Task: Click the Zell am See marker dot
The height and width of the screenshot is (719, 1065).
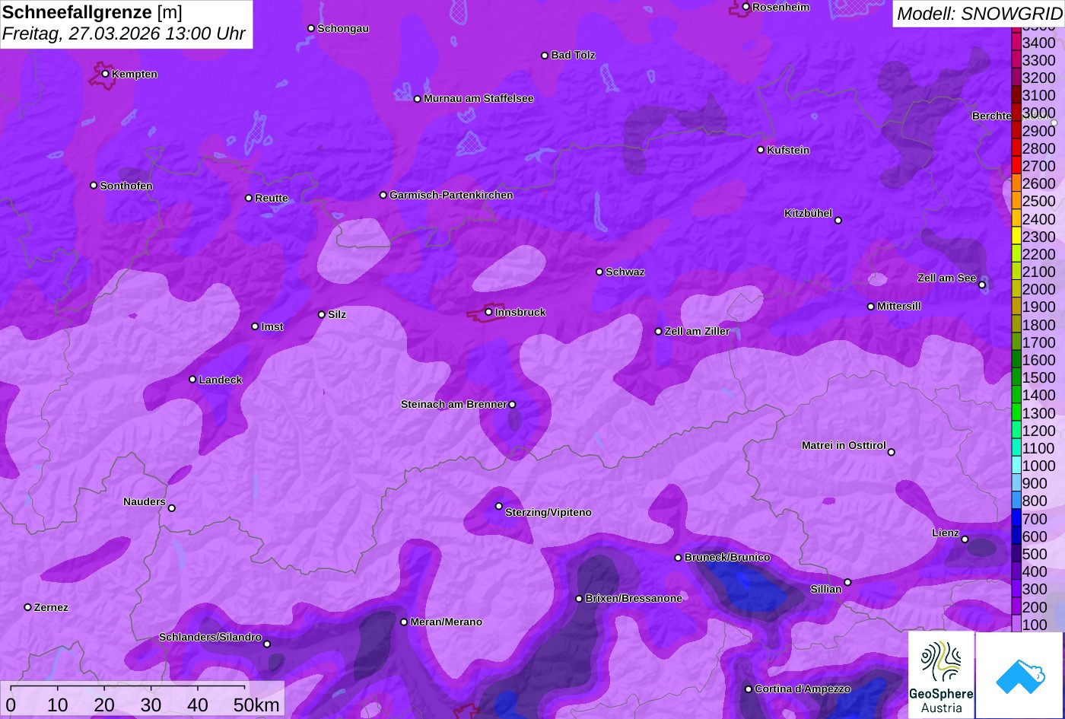Action: (981, 285)
